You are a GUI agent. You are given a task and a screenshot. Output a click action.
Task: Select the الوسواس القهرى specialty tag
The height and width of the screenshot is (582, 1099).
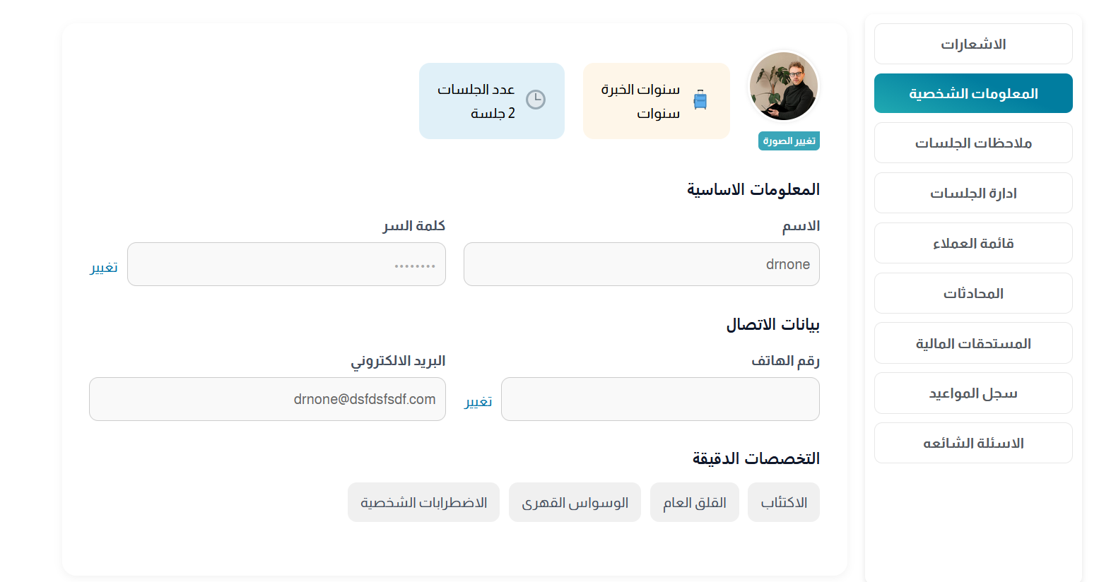pos(575,503)
